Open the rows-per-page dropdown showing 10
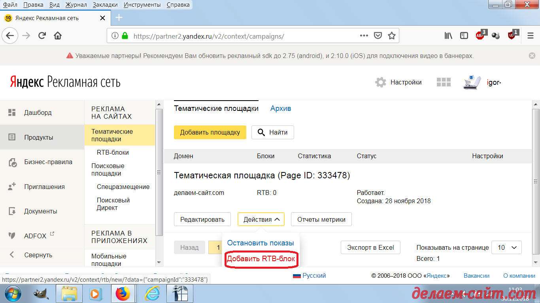This screenshot has height=303, width=540. (x=506, y=247)
